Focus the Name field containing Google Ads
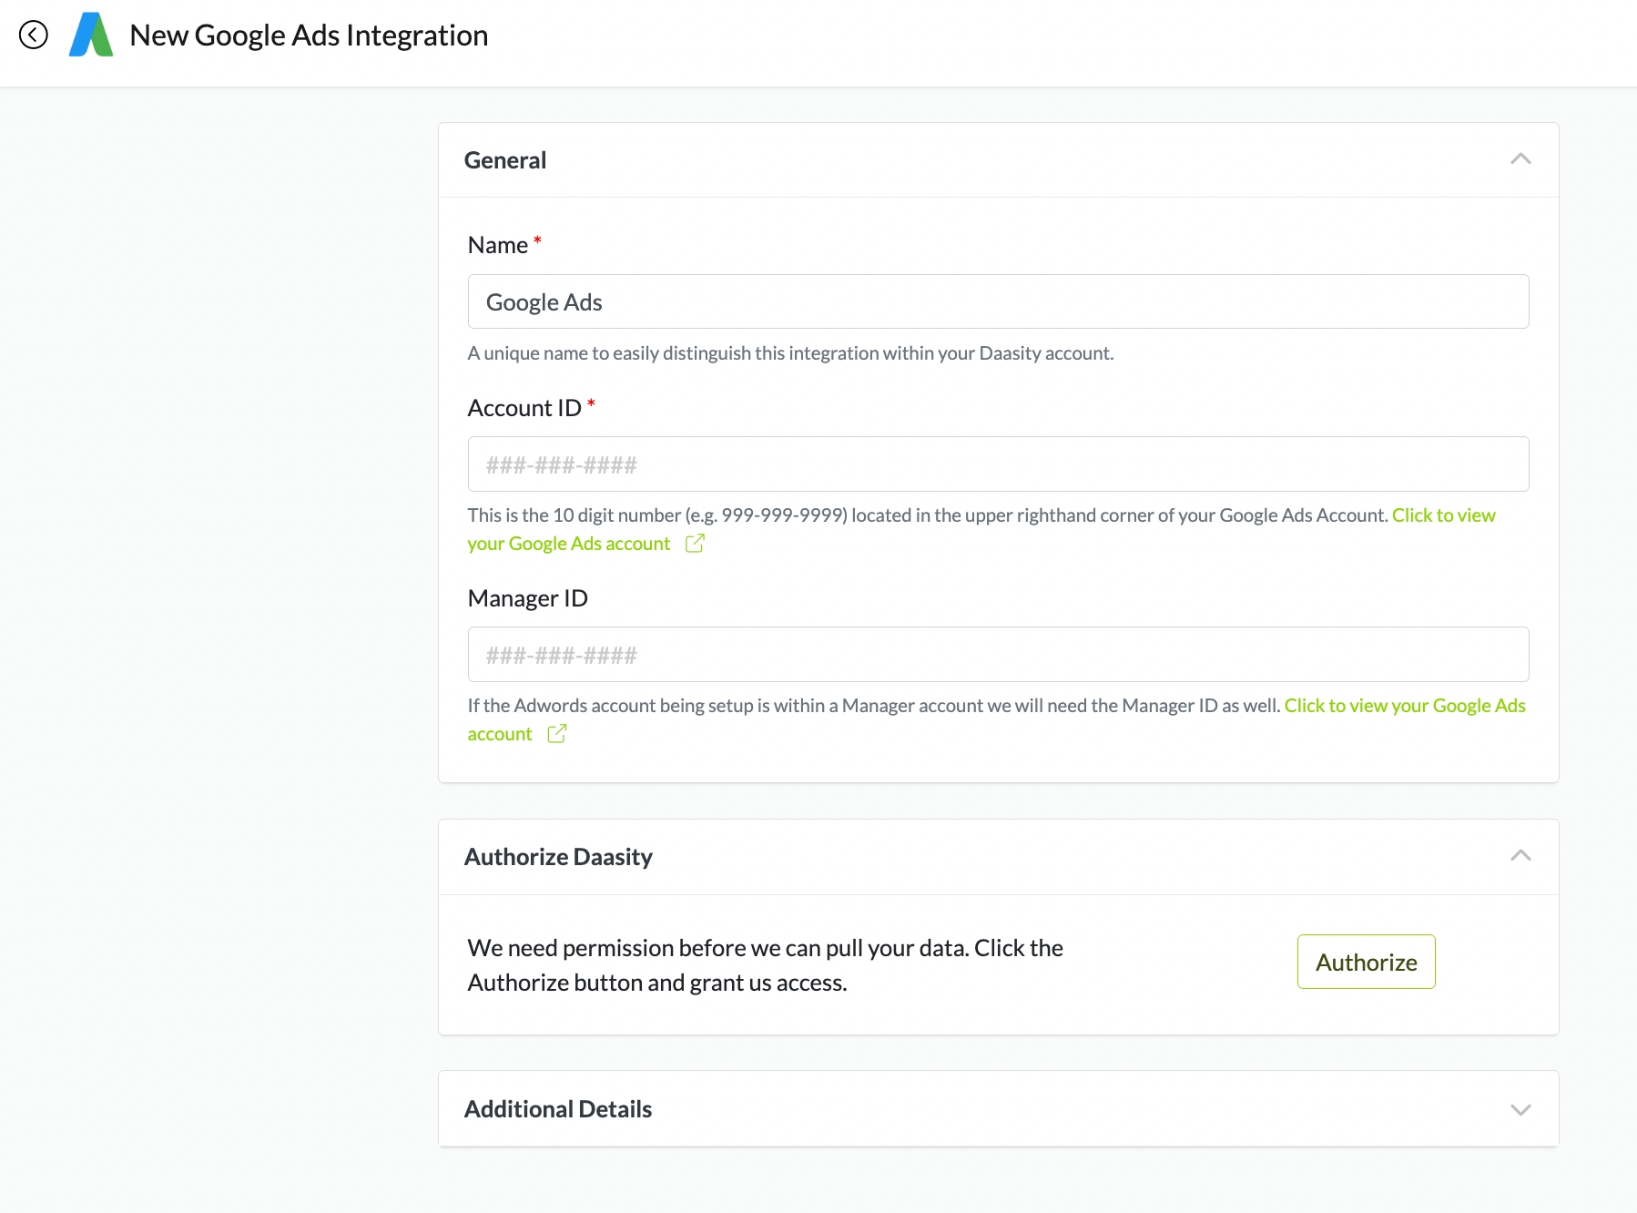Viewport: 1637px width, 1213px height. (x=998, y=302)
